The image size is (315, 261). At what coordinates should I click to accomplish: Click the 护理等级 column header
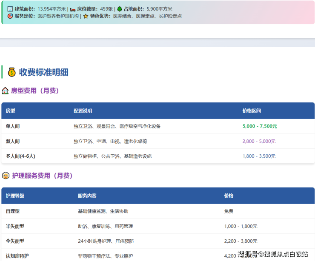[x=15, y=196]
